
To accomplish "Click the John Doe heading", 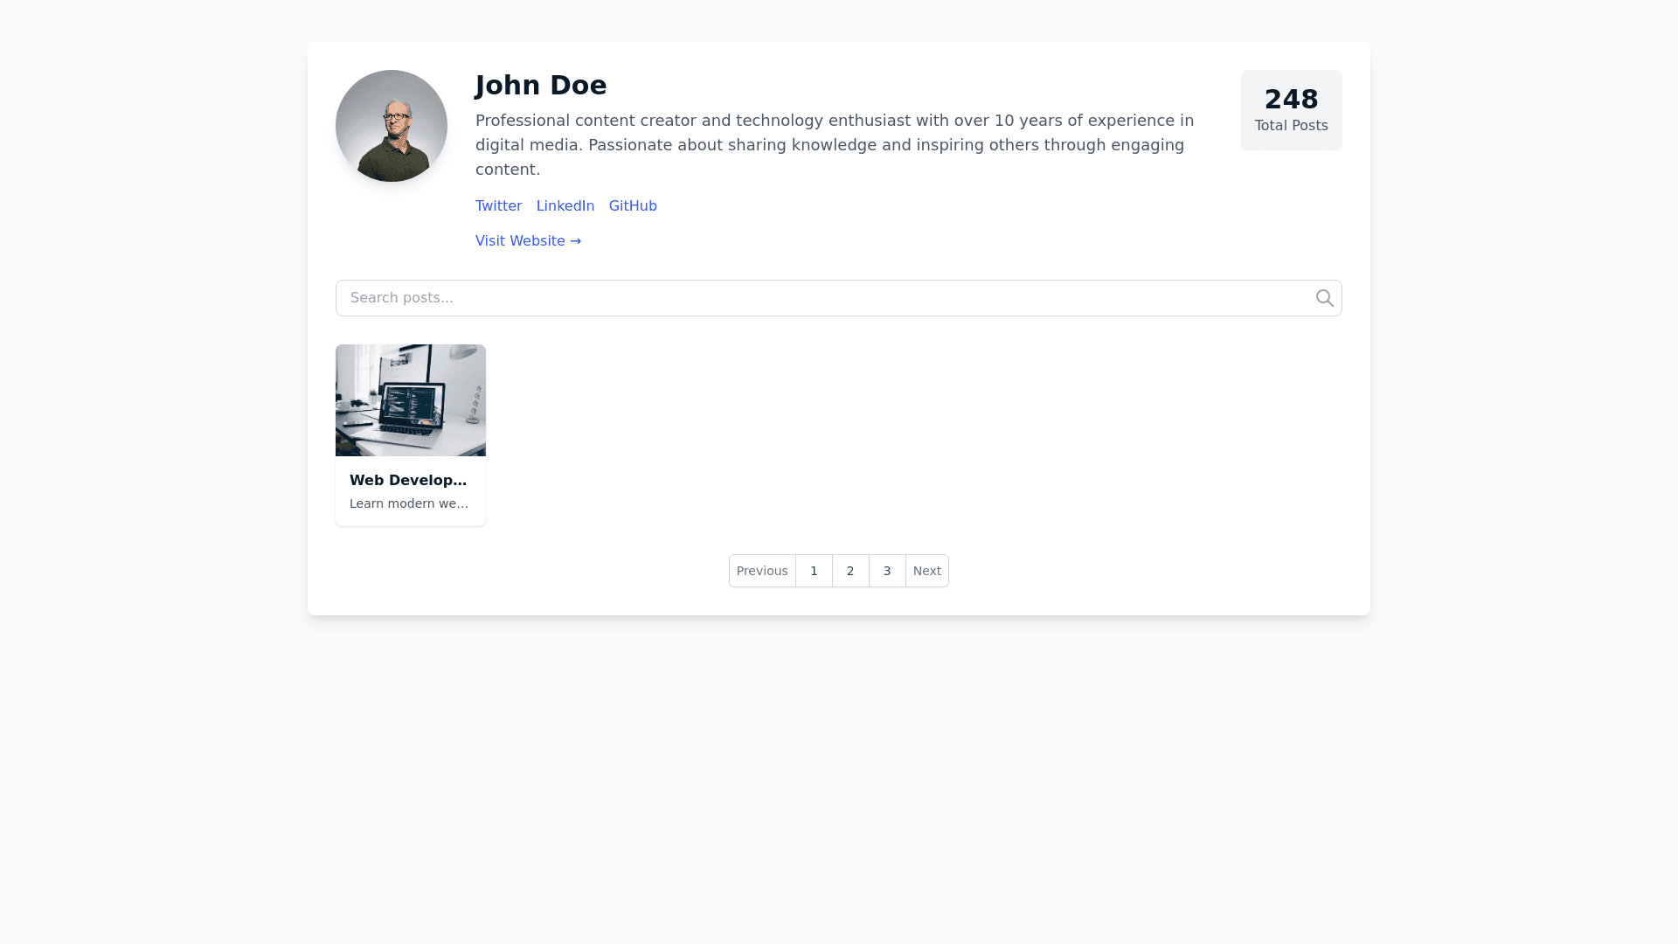I will (x=540, y=85).
